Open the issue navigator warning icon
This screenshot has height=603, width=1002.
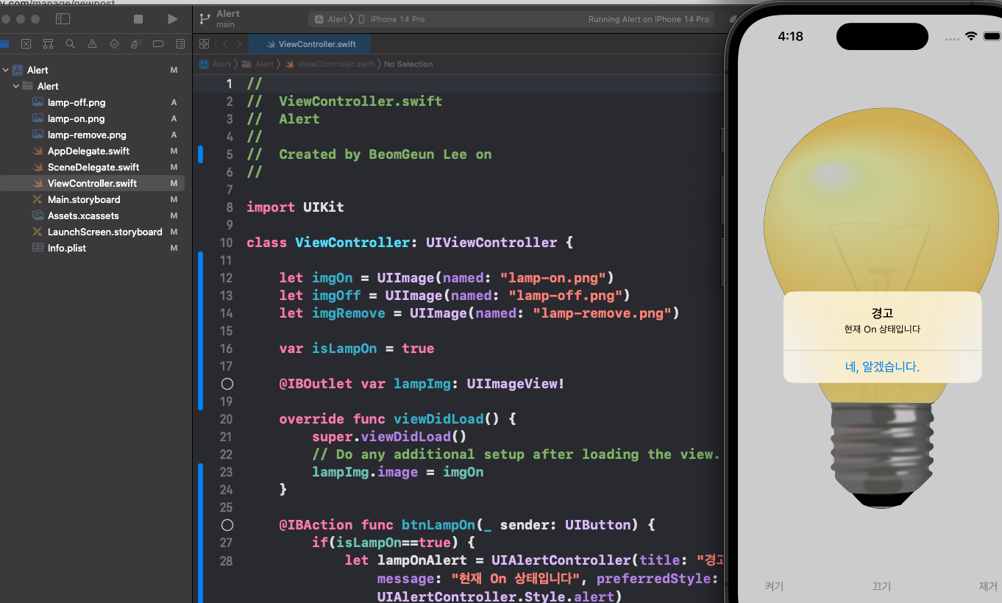[x=92, y=44]
